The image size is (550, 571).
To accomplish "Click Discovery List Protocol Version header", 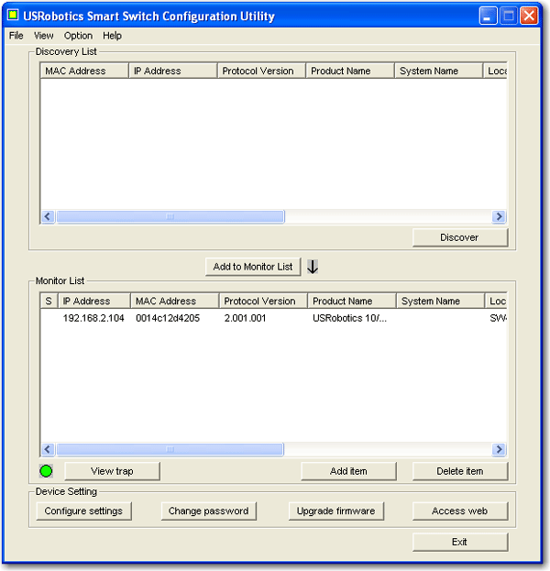I will point(261,71).
